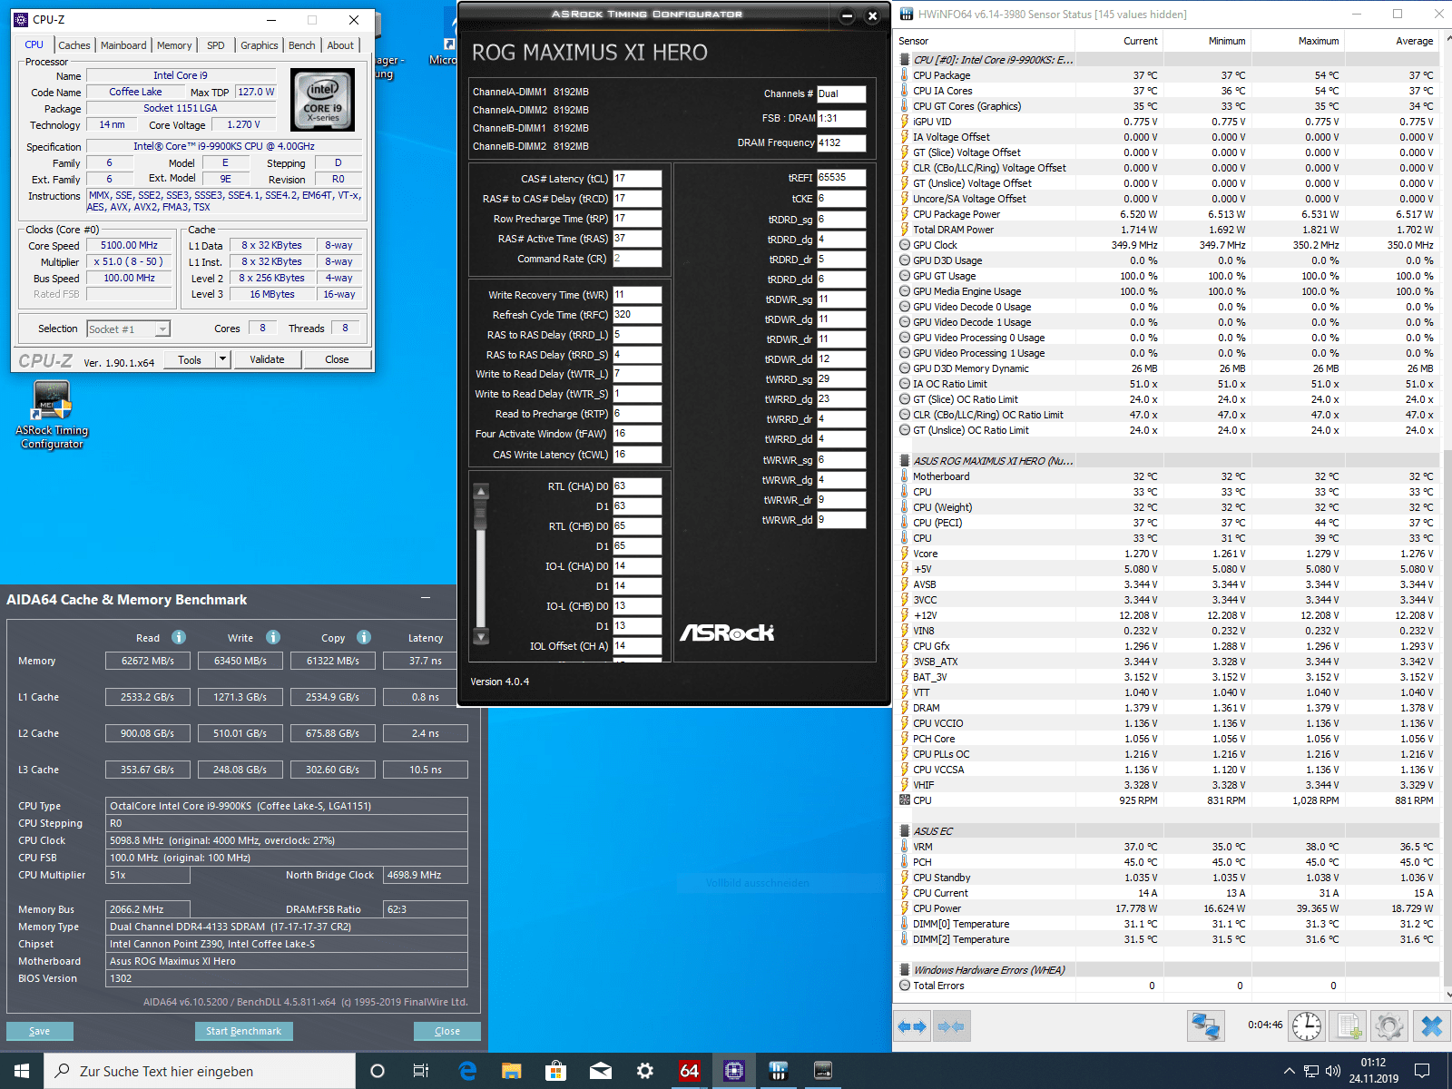The image size is (1452, 1089).
Task: Click the scroll-up arrow in ASRock Timing Configurator
Action: [482, 492]
